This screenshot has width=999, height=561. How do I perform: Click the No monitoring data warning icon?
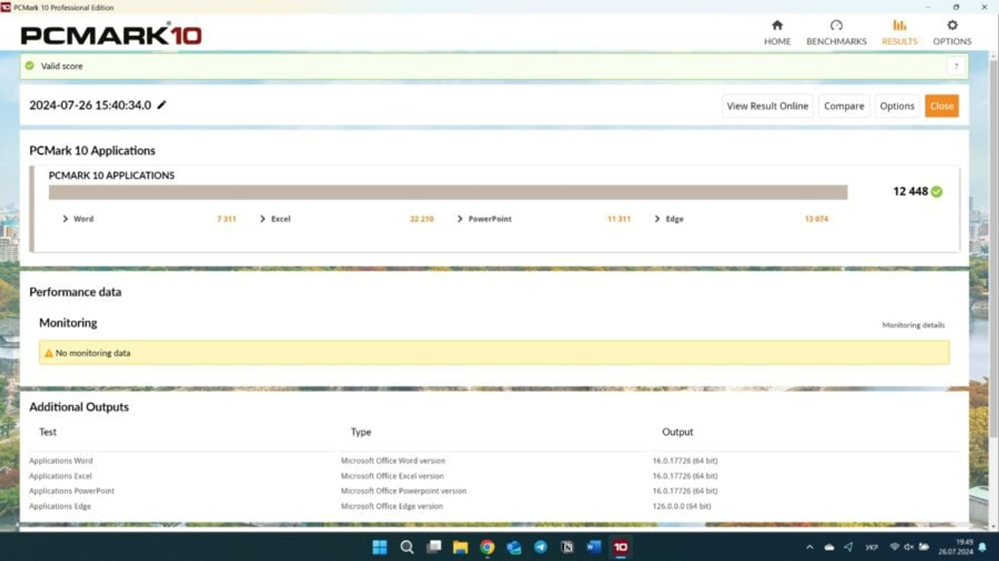click(x=48, y=353)
